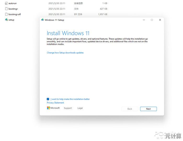Uncheck help make the installation better
Image resolution: width=183 pixels, height=141 pixels.
(48, 99)
